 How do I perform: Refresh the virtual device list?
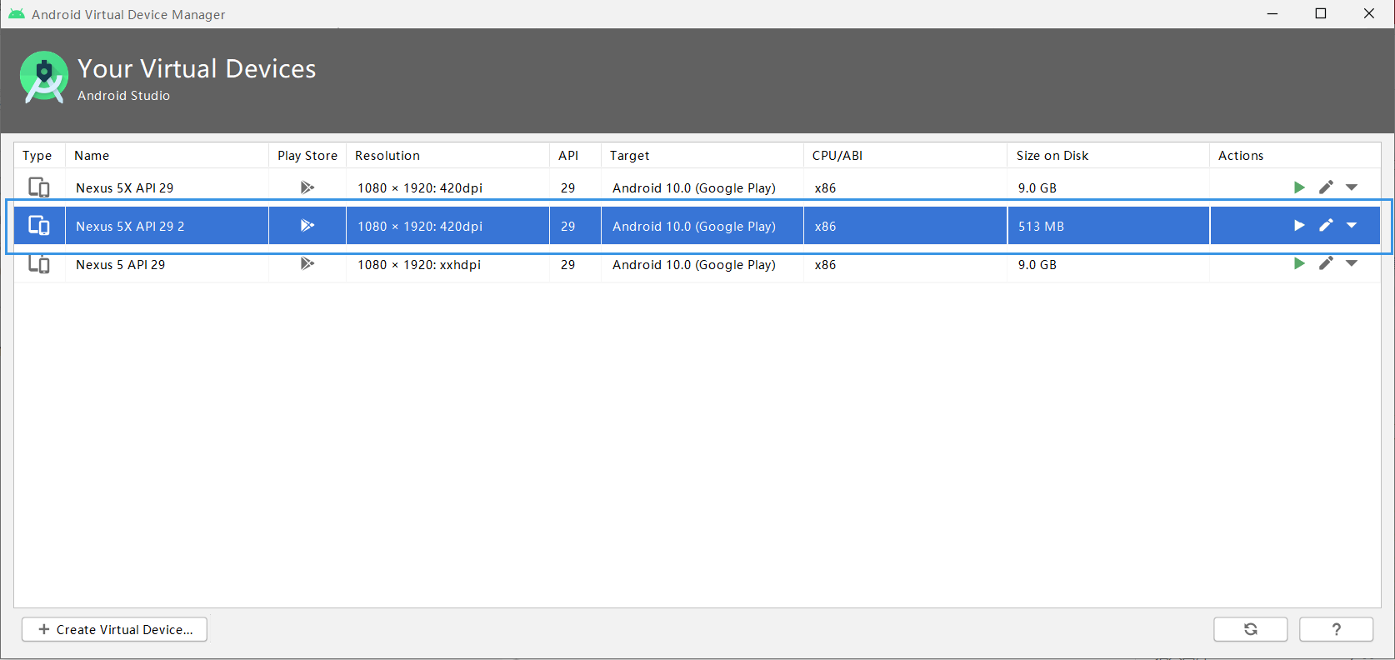tap(1251, 629)
